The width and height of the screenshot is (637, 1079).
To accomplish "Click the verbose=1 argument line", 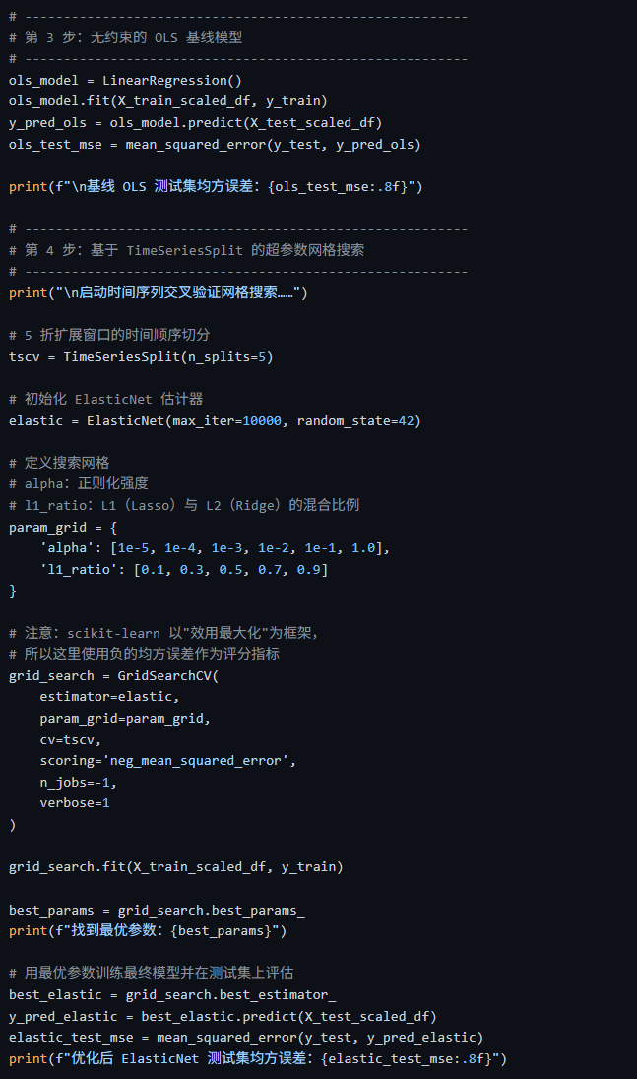I will pyautogui.click(x=75, y=803).
